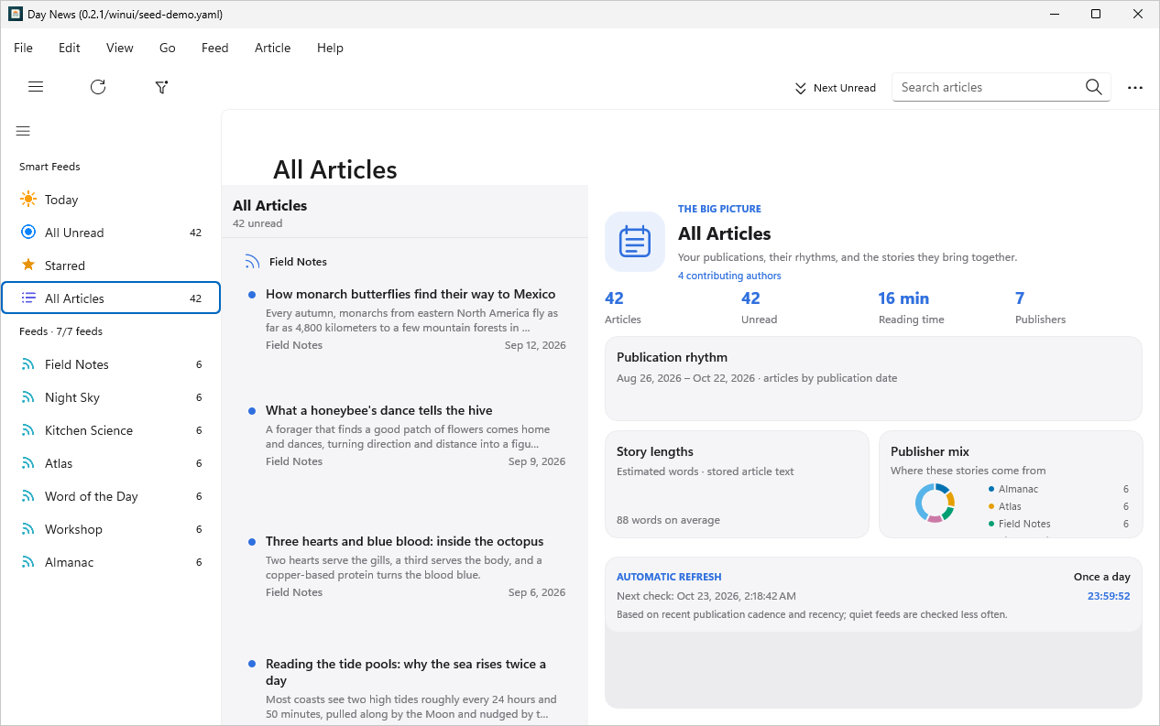Click the Field Notes RSS icon above article list
Viewport: 1160px width, 726px height.
(x=252, y=262)
